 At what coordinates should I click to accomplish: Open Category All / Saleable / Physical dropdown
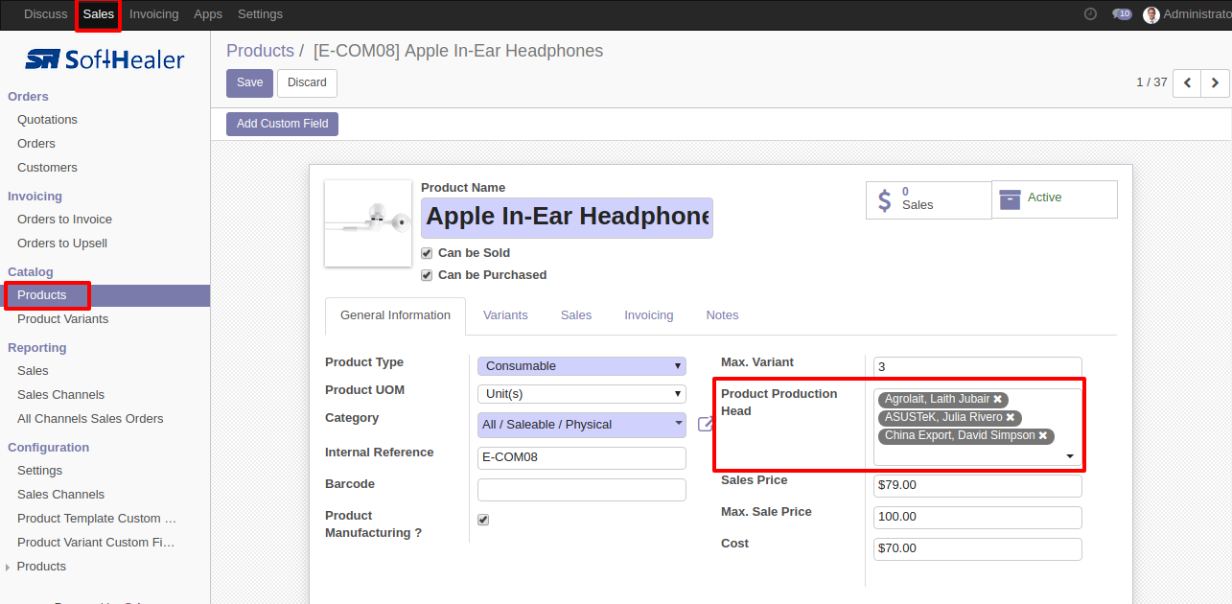582,425
